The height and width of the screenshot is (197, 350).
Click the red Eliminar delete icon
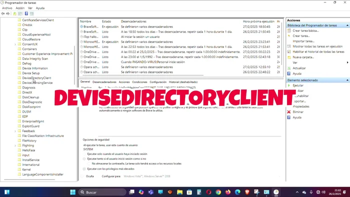tap(289, 112)
